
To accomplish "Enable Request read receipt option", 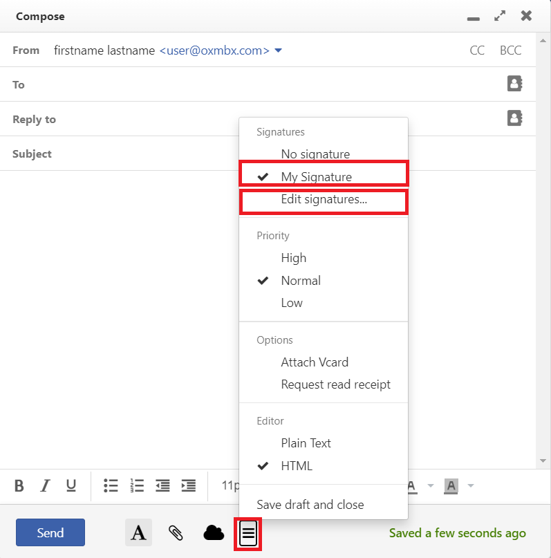I will pos(335,384).
